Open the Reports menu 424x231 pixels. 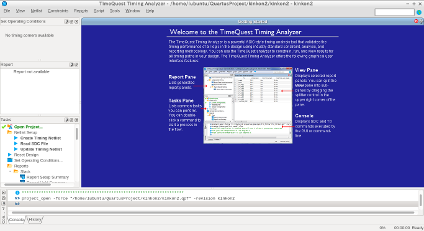point(81,11)
